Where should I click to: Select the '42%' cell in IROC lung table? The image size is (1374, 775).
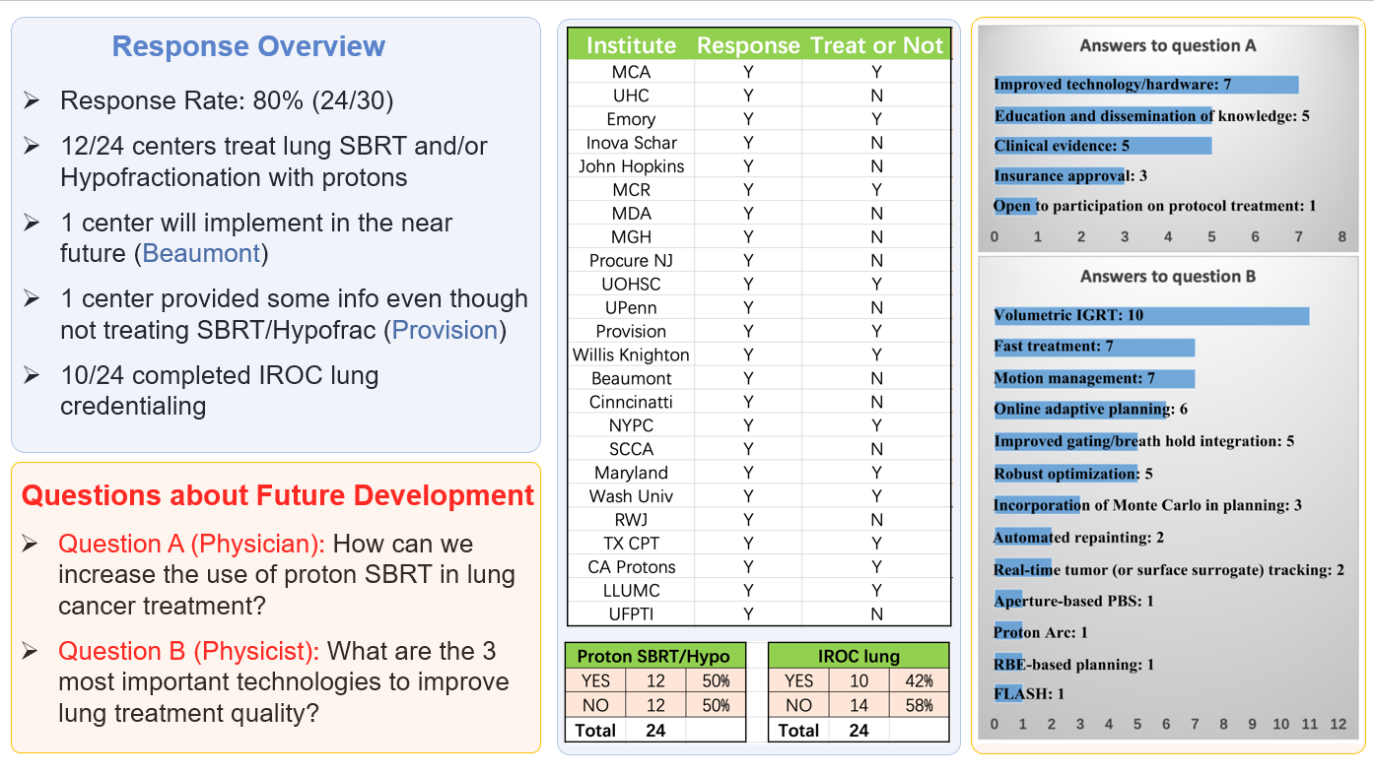click(919, 680)
